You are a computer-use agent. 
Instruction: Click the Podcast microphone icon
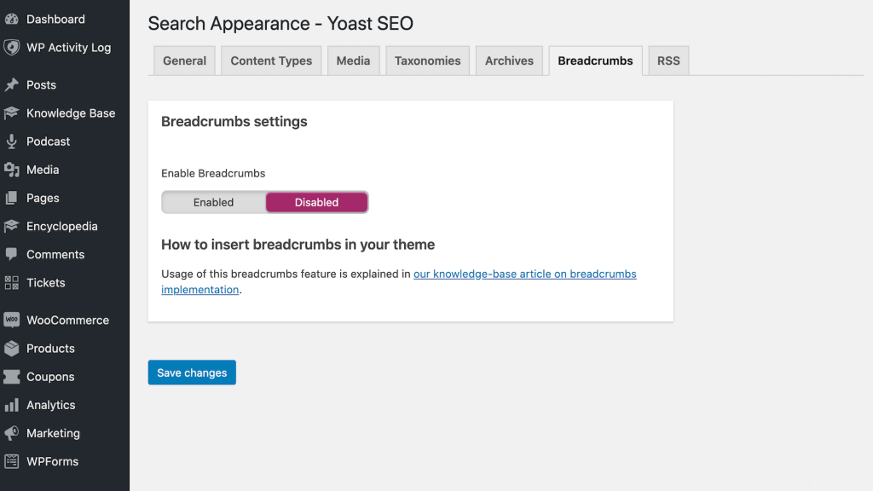coord(12,142)
